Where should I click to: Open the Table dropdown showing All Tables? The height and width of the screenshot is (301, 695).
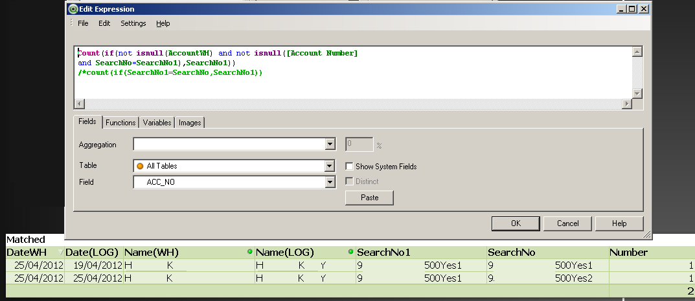[x=330, y=166]
